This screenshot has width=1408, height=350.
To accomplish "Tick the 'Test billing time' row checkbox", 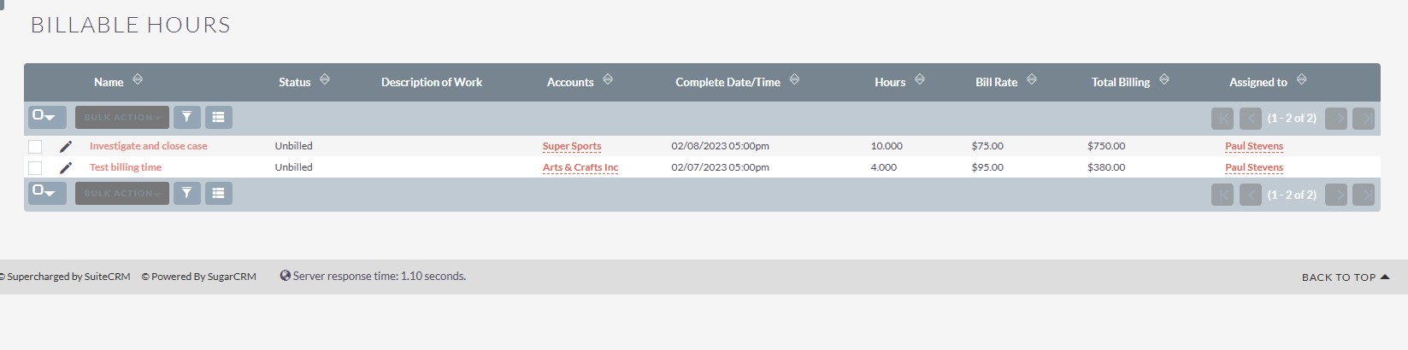I will [35, 168].
